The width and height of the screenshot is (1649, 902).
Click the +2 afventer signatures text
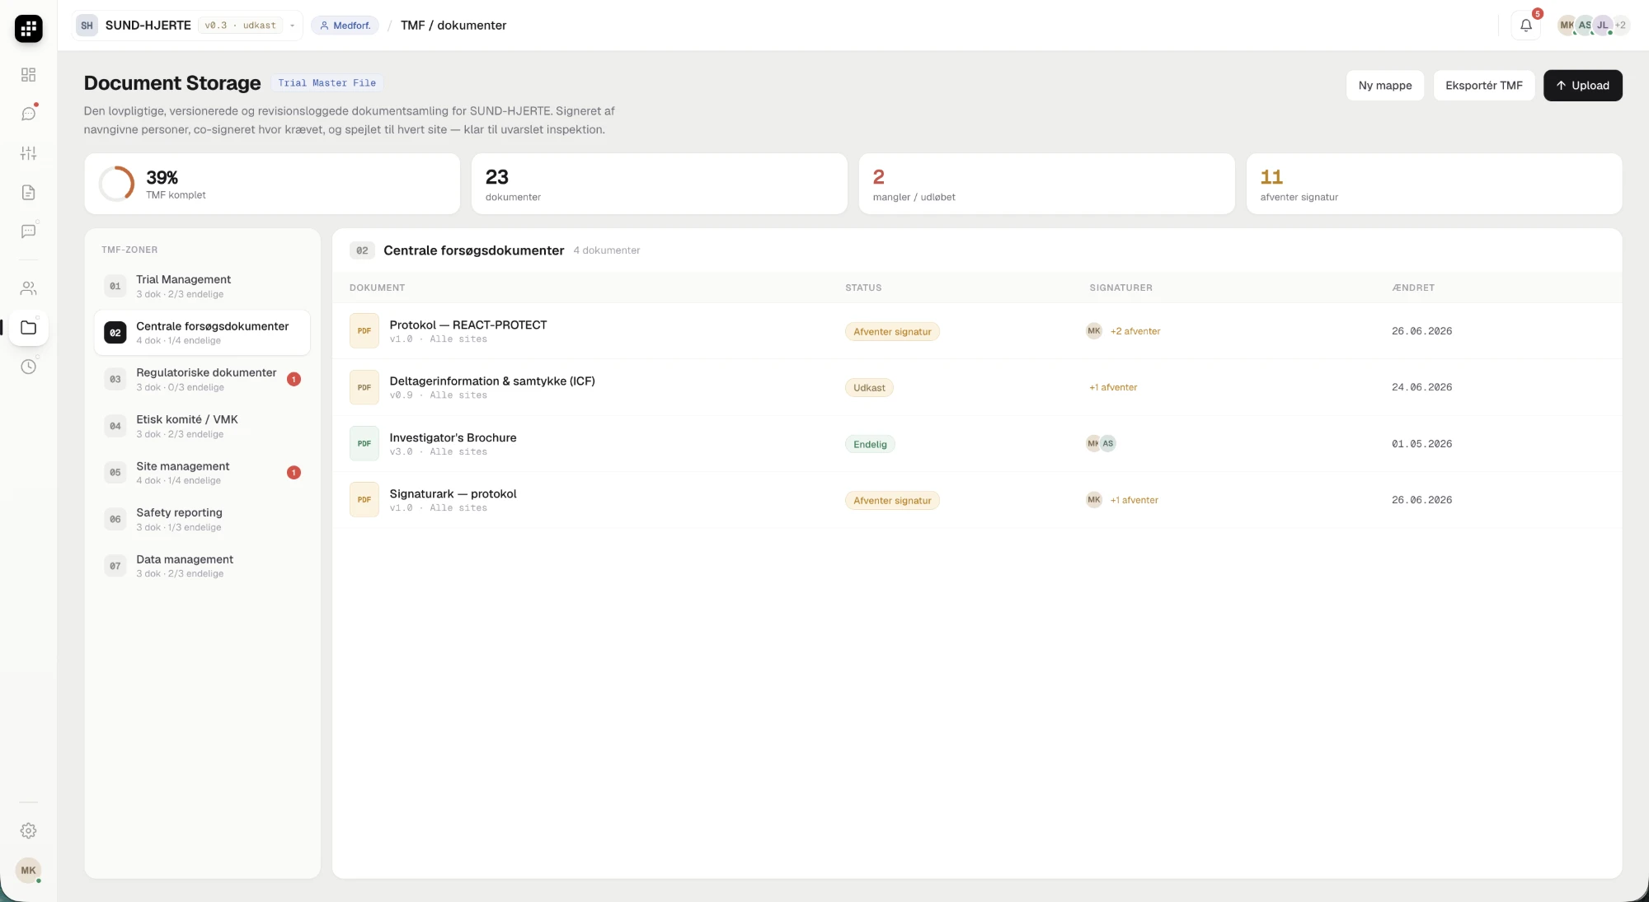[1135, 331]
